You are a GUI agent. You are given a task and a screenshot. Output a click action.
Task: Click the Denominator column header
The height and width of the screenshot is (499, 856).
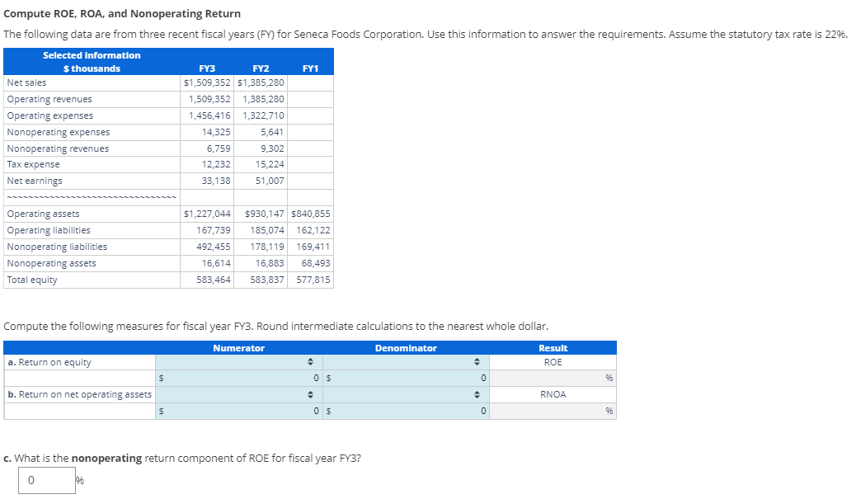point(406,348)
